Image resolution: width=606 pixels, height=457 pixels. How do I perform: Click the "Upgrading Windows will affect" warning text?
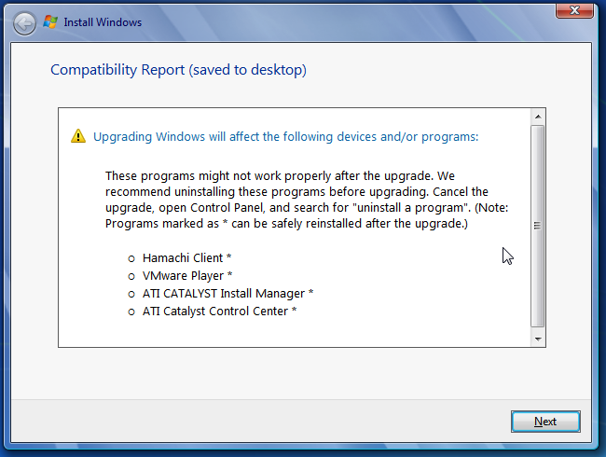point(286,136)
